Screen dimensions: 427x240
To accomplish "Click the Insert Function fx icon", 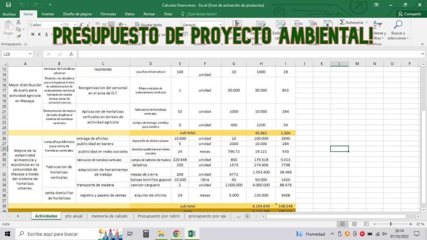I will coord(71,54).
